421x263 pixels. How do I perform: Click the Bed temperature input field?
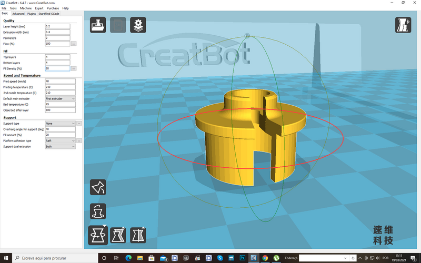[60, 104]
